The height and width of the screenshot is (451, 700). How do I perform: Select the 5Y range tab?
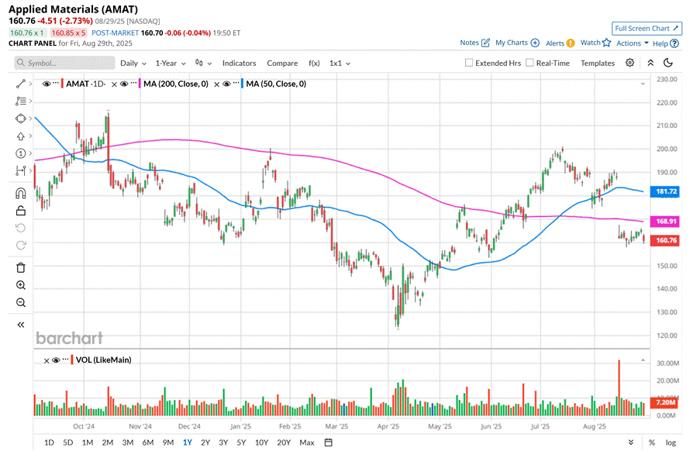pos(241,442)
